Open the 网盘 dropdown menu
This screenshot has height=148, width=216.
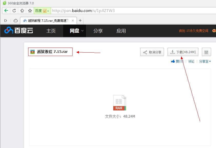point(74,30)
